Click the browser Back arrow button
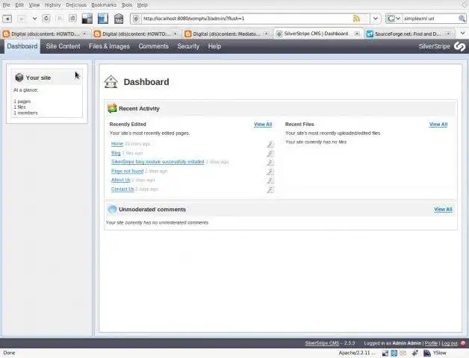469x358 pixels. (x=7, y=19)
